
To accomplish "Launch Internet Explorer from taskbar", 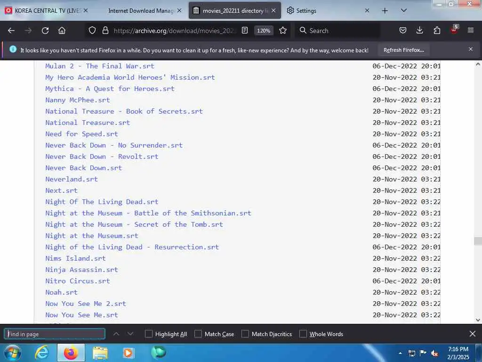I will (x=42, y=353).
